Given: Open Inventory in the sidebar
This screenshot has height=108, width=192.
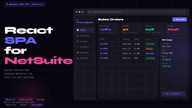Looking at the screenshot, I should 85,36.
